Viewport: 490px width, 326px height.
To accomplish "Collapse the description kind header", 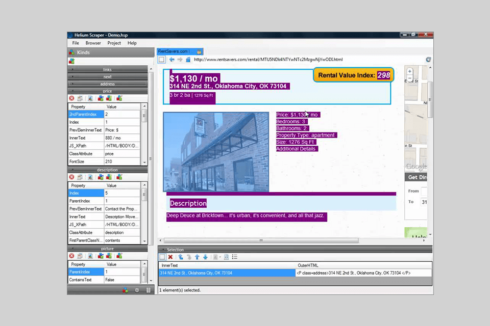I will click(x=108, y=170).
